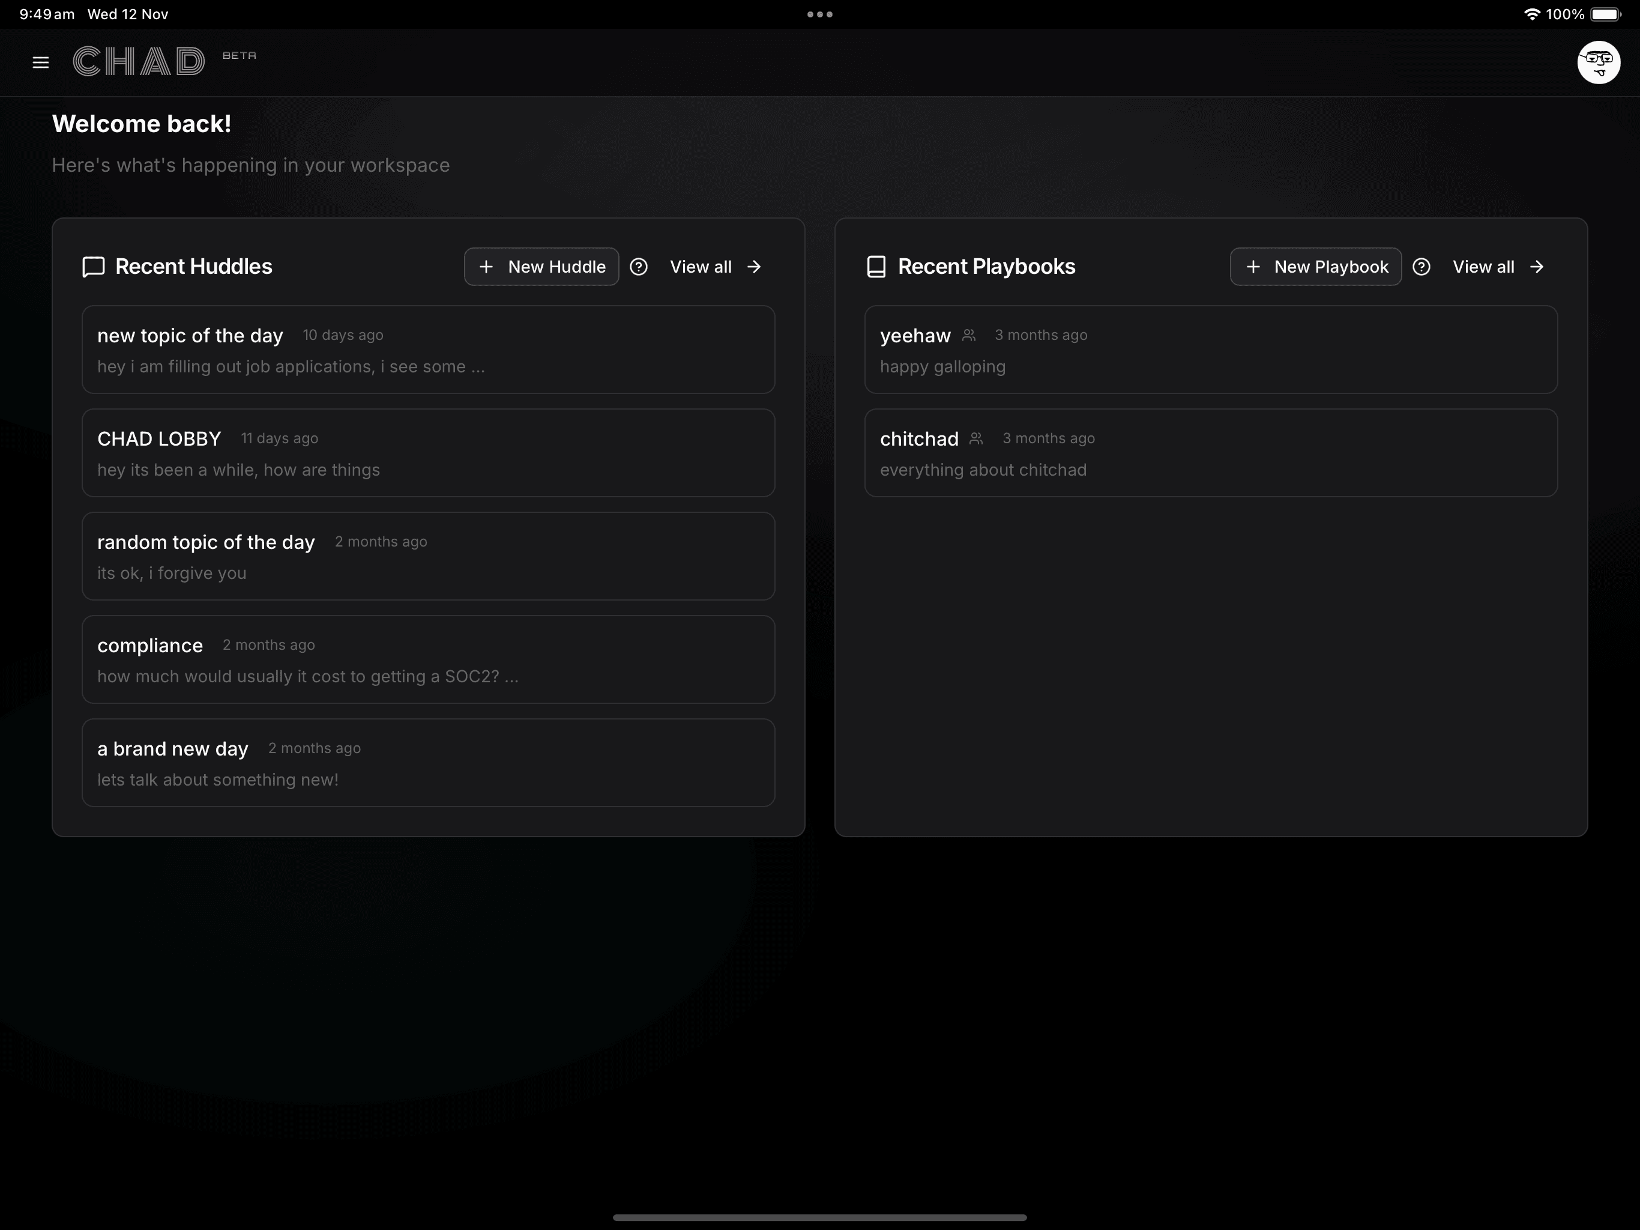Create a New Playbook

1315,267
